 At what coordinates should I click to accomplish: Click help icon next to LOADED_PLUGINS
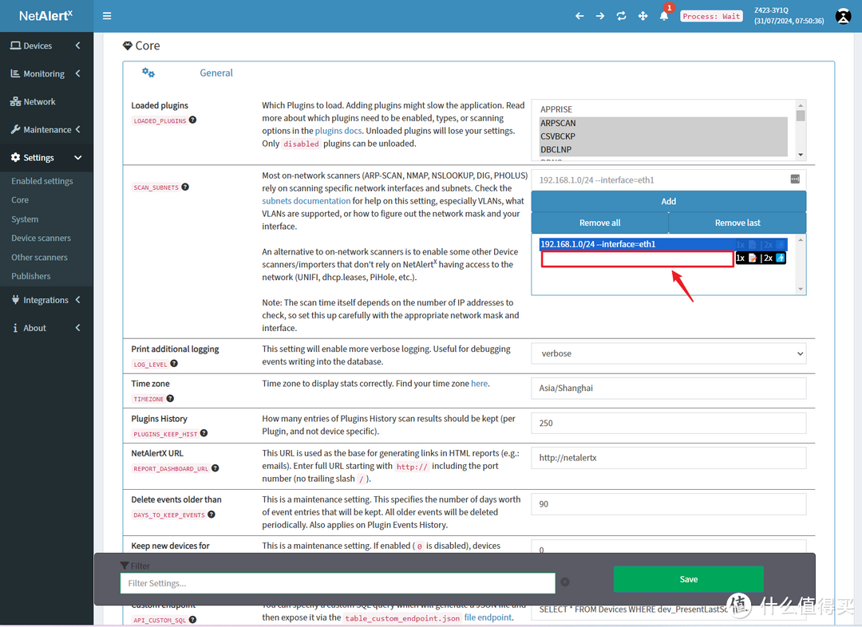coord(192,120)
